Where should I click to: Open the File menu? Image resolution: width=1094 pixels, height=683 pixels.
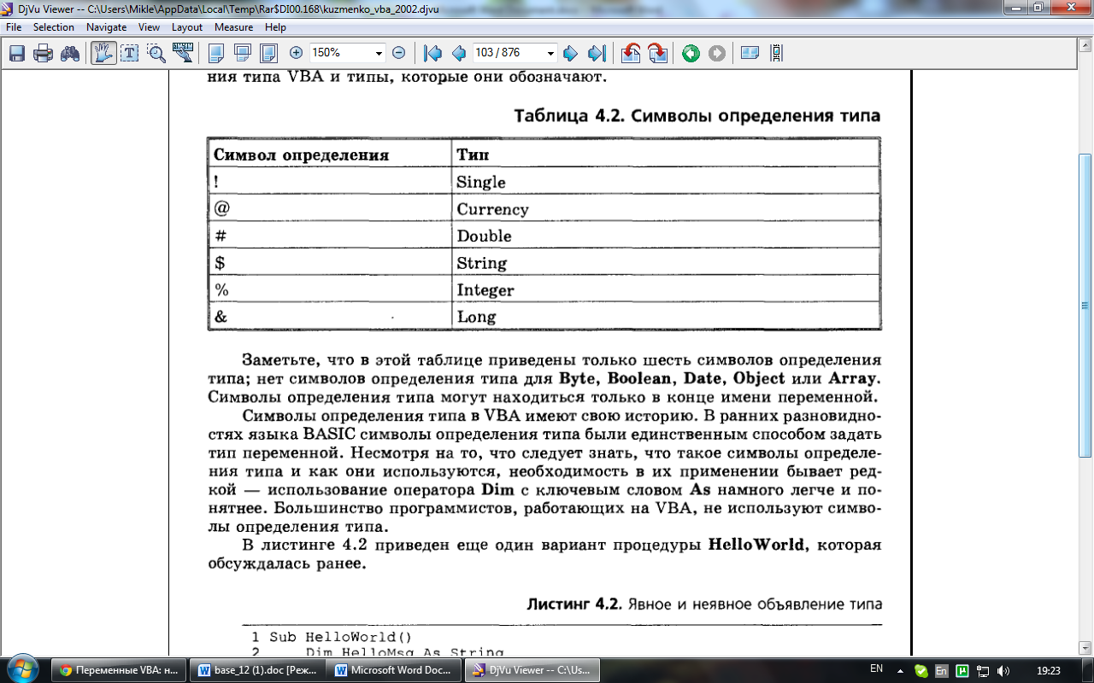14,27
